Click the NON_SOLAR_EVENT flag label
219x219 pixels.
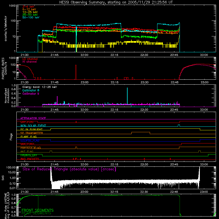click(33, 126)
